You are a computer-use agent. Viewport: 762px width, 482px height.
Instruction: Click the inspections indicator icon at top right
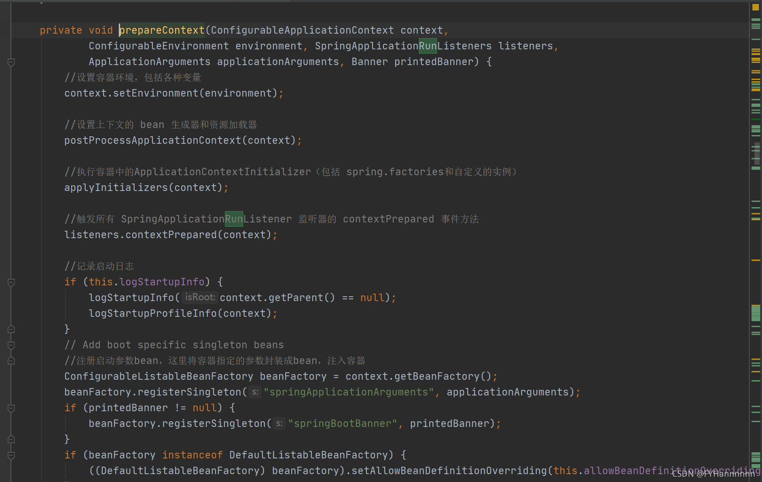pyautogui.click(x=755, y=7)
